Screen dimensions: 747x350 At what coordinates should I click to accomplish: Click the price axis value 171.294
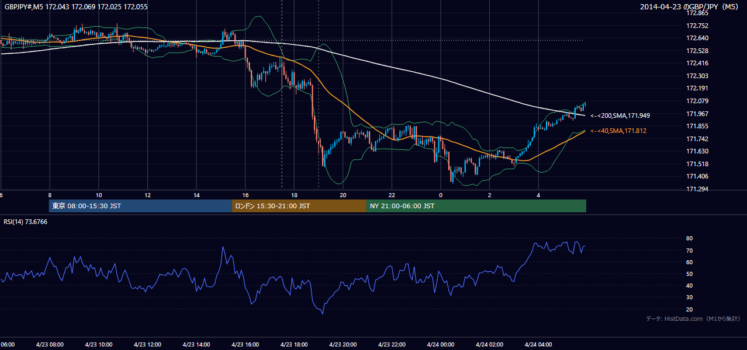[697, 189]
